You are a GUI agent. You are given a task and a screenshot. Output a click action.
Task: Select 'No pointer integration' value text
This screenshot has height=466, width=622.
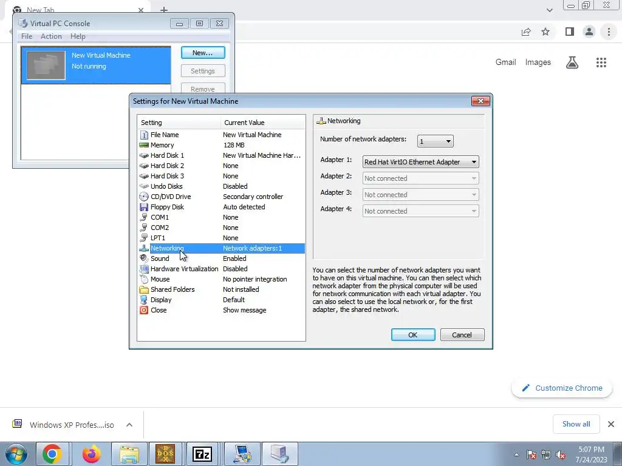coord(255,279)
